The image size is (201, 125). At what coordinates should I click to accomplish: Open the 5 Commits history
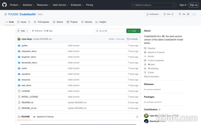[x=132, y=39]
